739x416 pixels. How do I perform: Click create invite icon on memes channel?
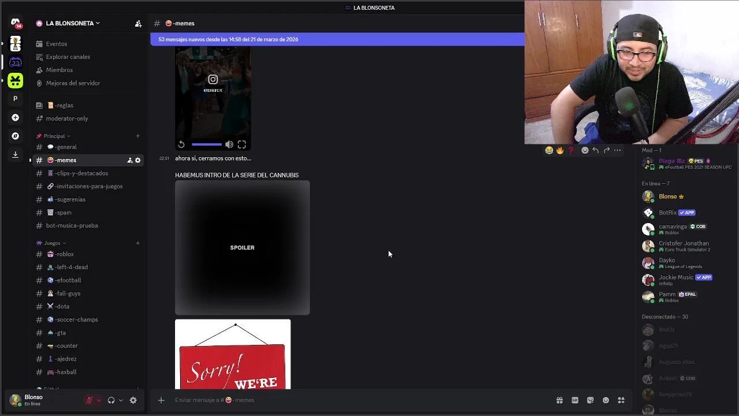point(130,160)
